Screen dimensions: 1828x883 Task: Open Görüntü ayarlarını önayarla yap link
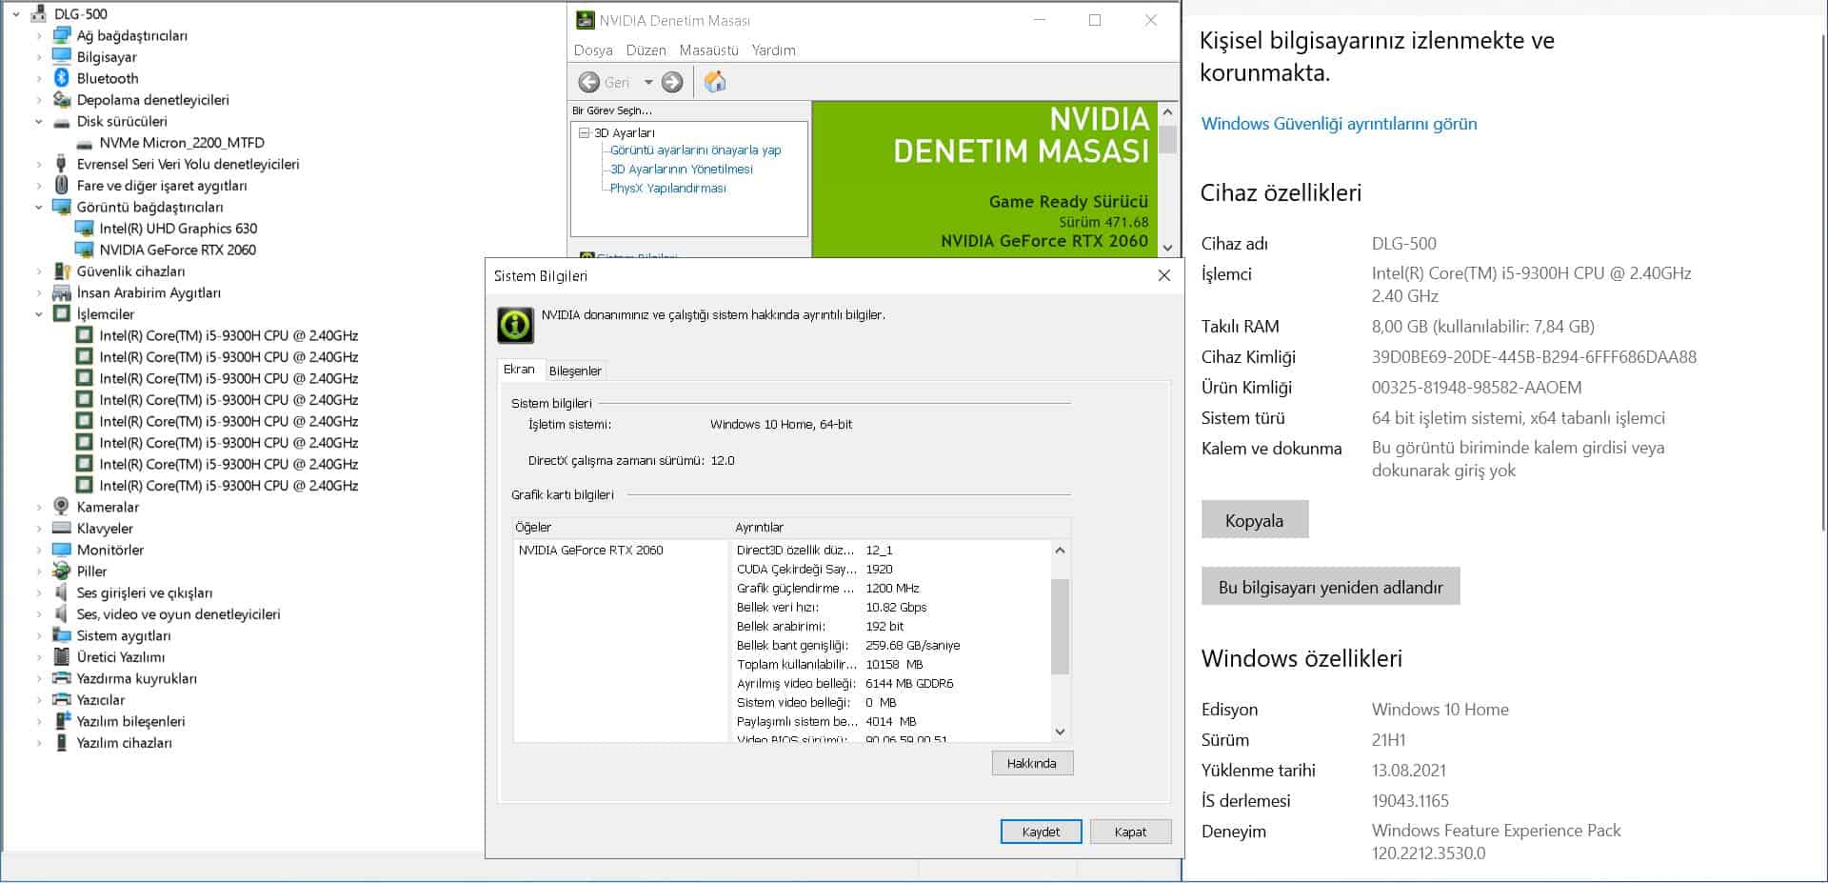pyautogui.click(x=696, y=151)
